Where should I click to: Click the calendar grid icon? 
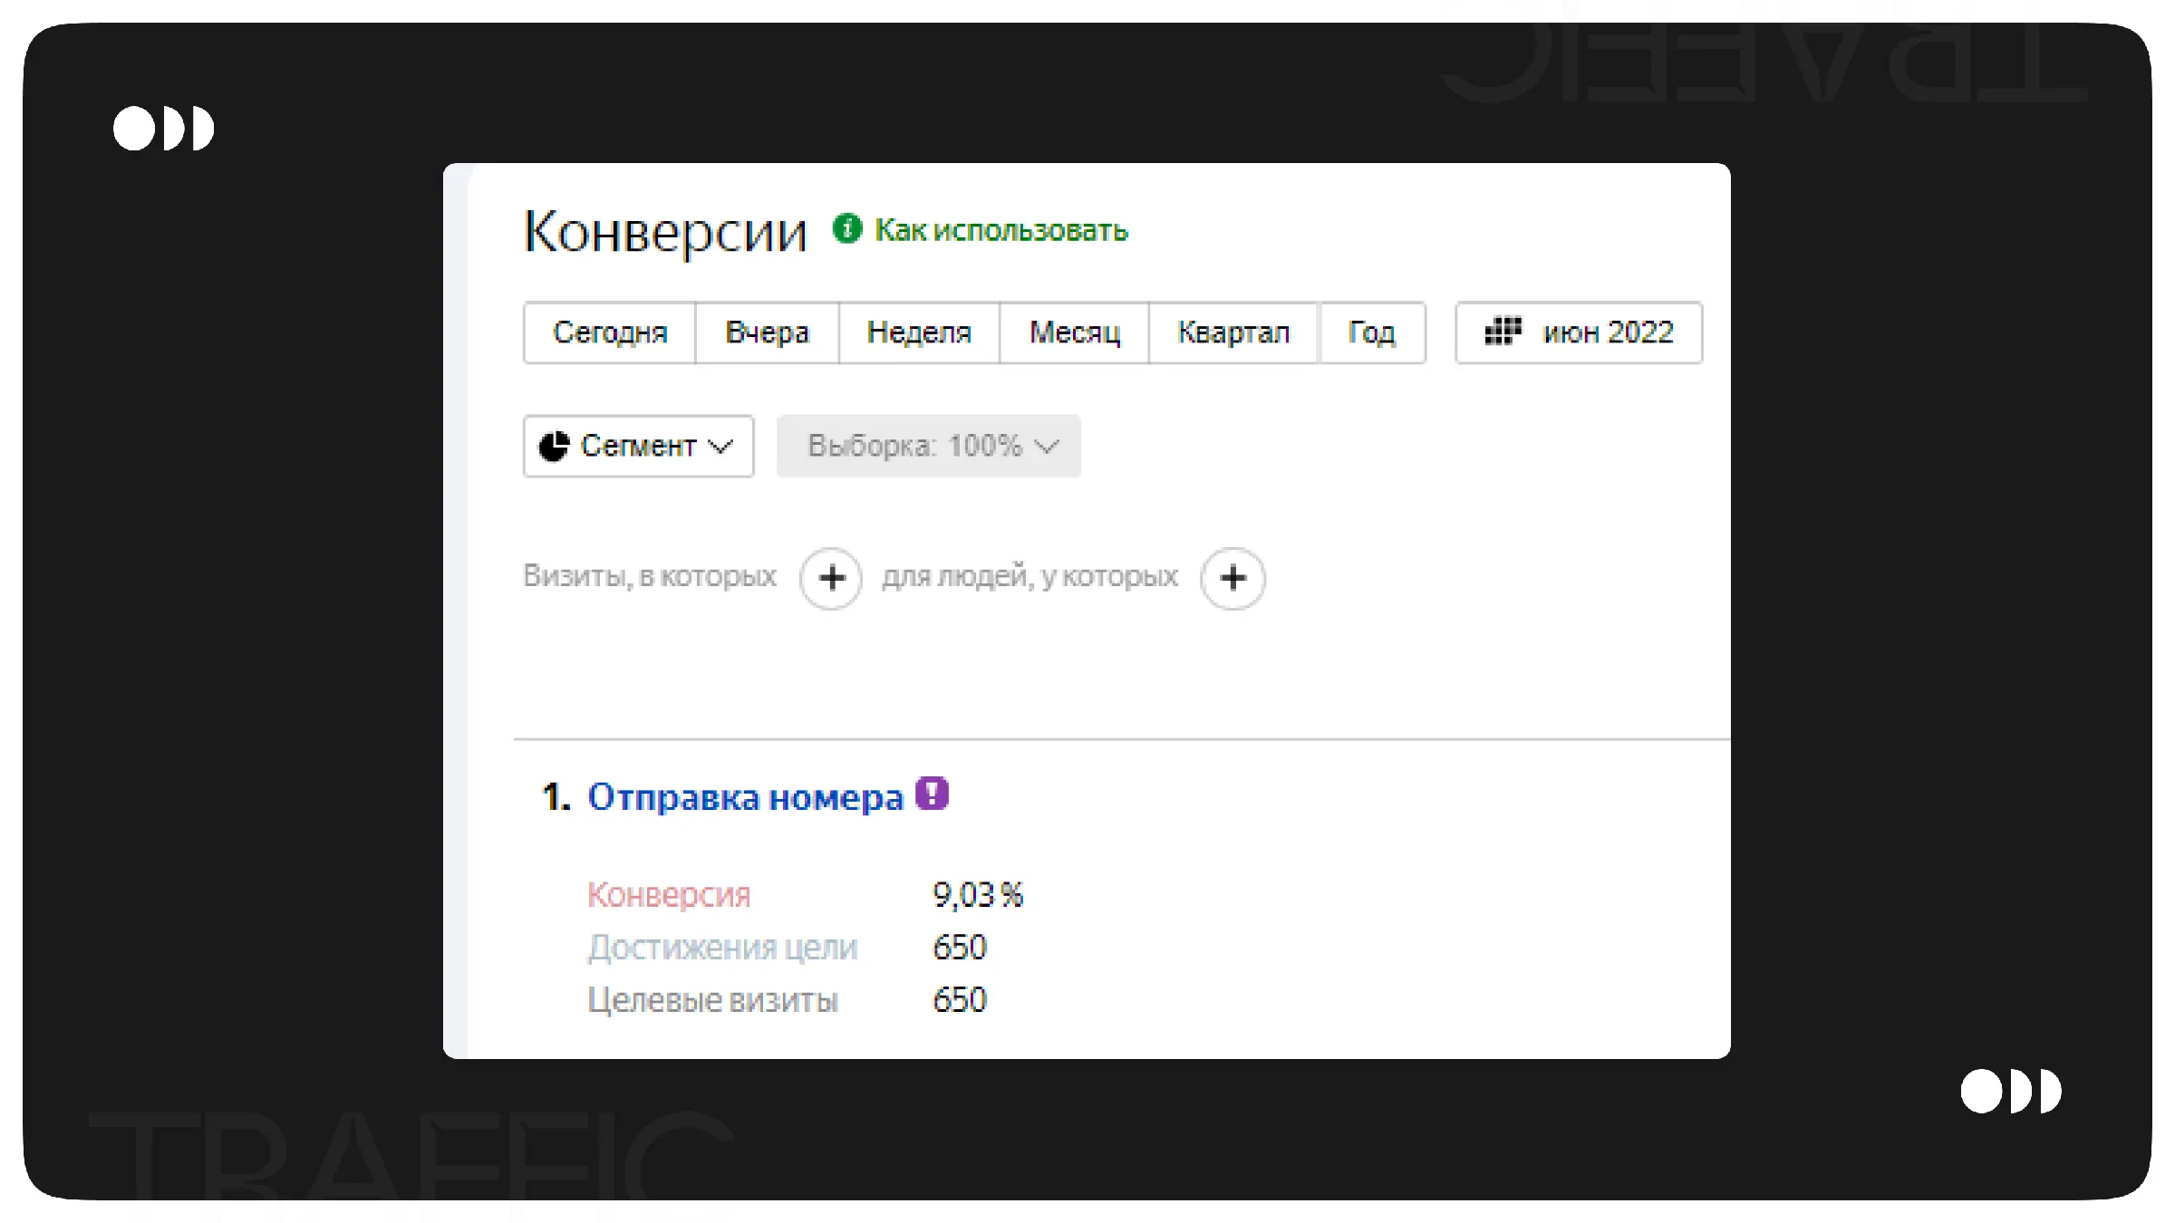pyautogui.click(x=1502, y=332)
